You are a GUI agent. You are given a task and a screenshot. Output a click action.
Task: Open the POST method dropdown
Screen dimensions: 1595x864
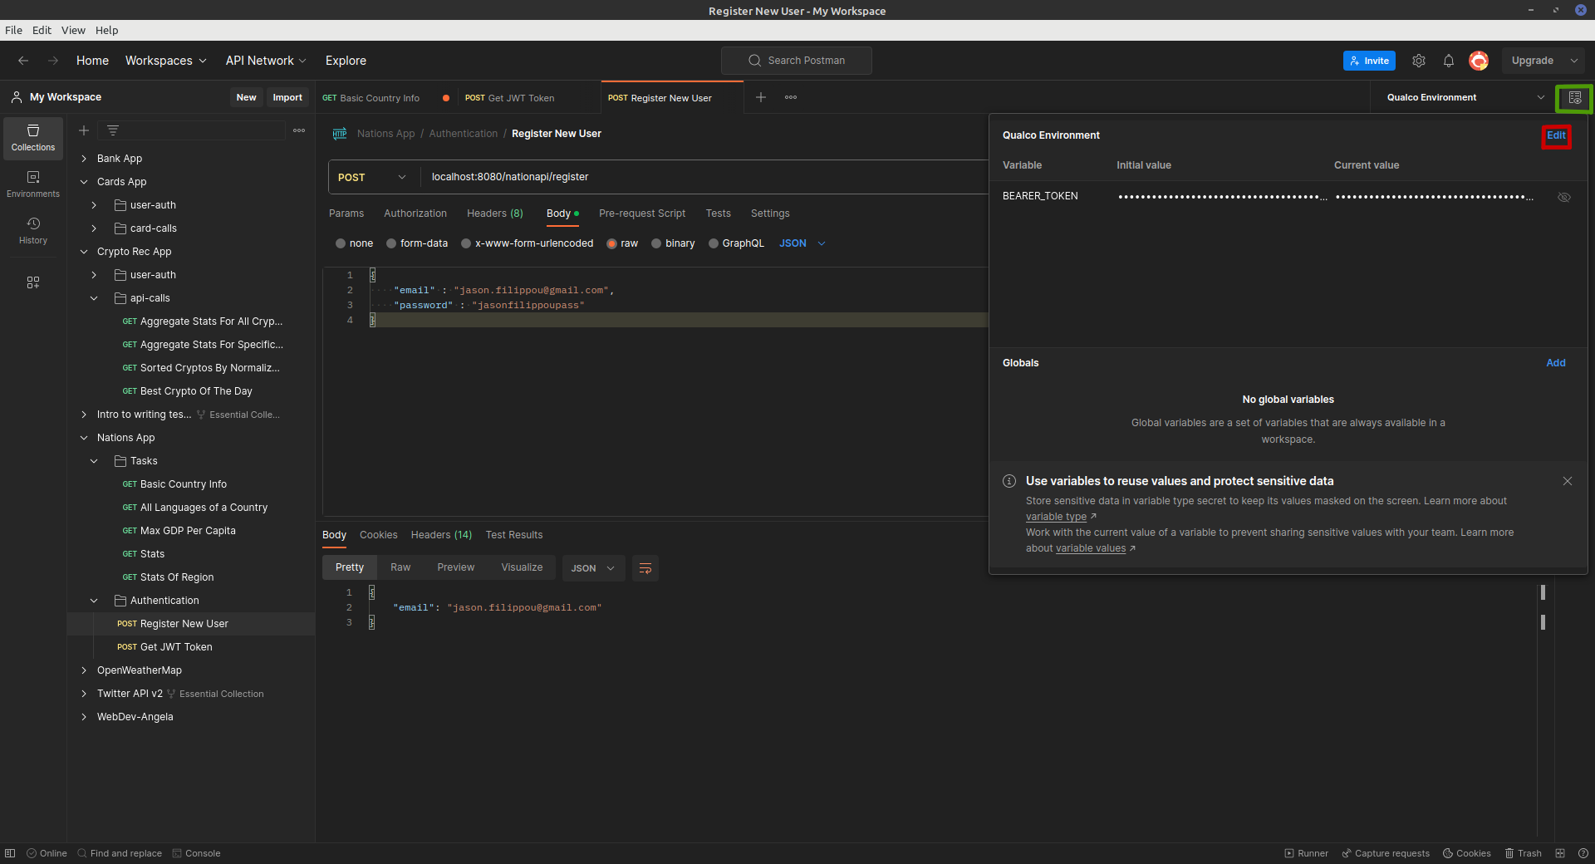(x=374, y=177)
